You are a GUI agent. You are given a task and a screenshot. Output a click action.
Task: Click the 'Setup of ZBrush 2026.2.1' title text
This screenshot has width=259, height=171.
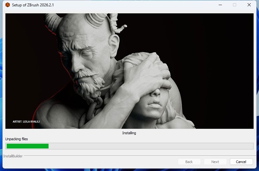33,5
